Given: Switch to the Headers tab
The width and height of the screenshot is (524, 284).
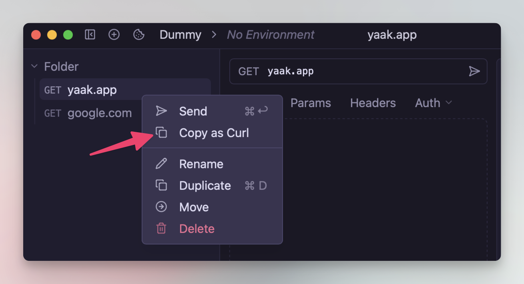Looking at the screenshot, I should [x=373, y=103].
